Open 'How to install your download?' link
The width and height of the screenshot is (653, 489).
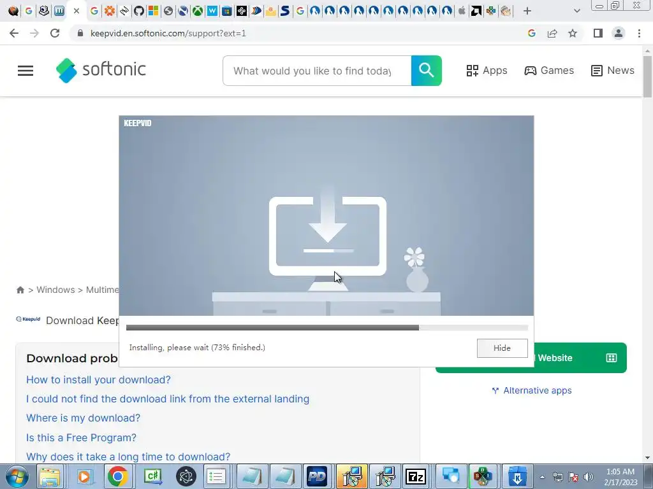pos(98,379)
